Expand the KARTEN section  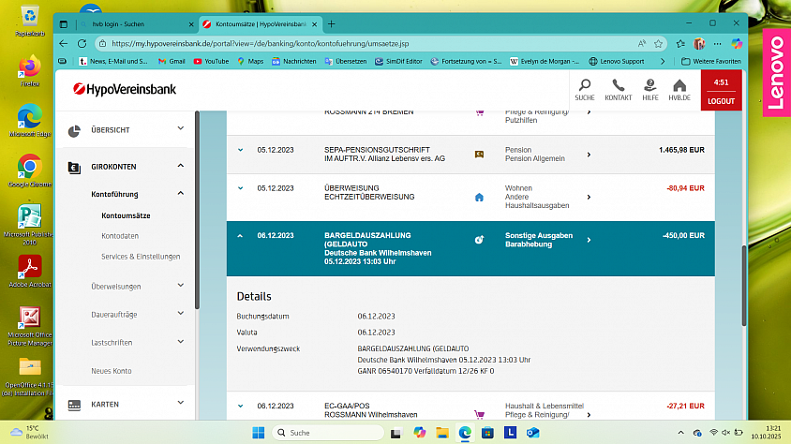pyautogui.click(x=181, y=403)
